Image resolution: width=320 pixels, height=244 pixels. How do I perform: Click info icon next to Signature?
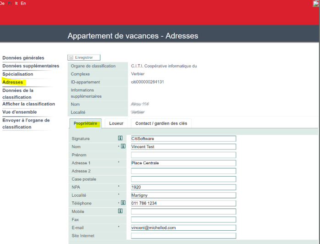pyautogui.click(x=120, y=139)
